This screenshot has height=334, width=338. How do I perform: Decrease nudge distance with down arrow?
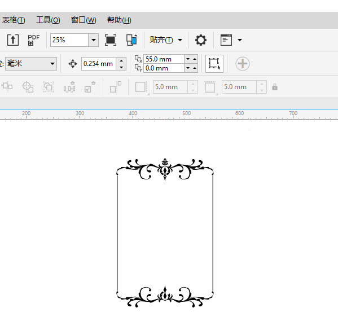coord(121,67)
